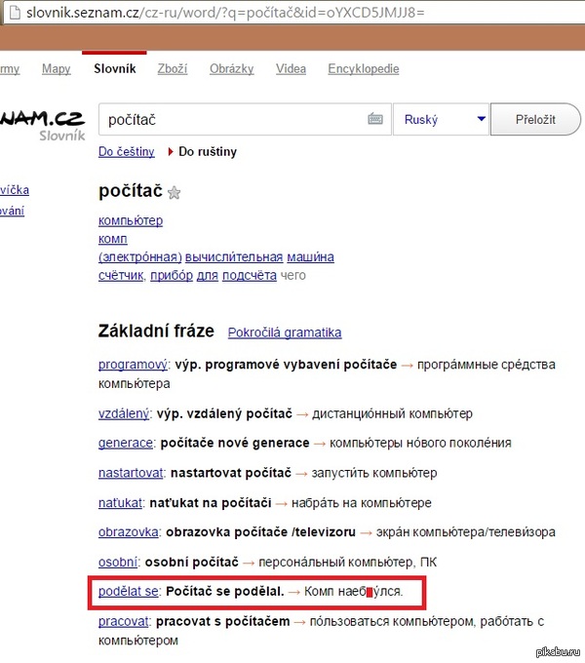Click the počítač search input field
Viewport: 585px width, 663px height.
coord(234,119)
